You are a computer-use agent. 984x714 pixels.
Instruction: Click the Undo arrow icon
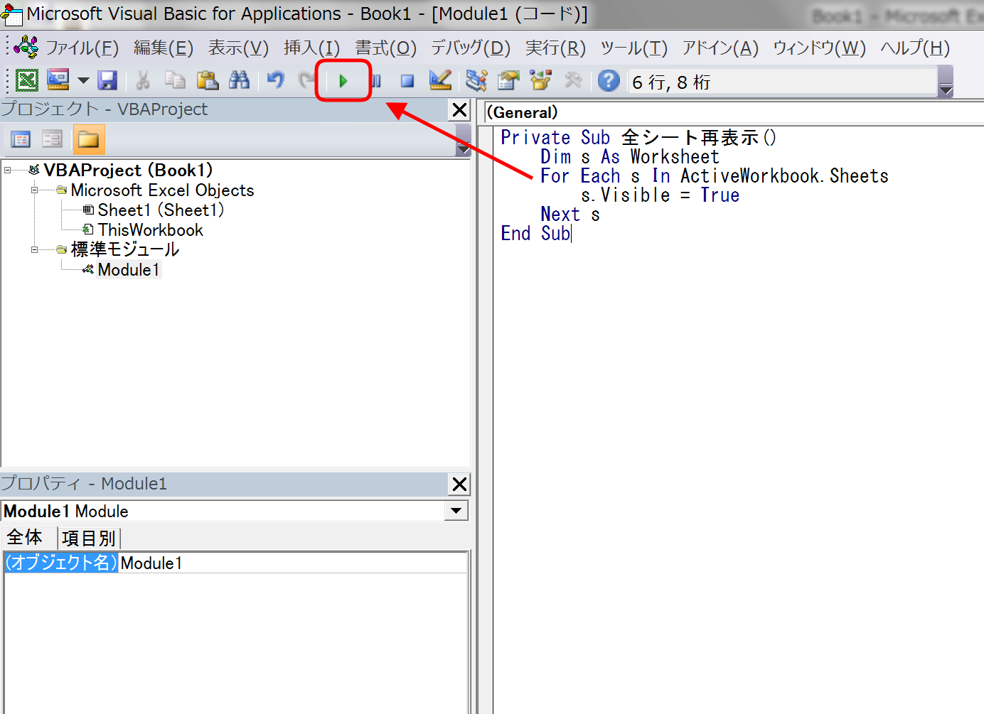[275, 81]
